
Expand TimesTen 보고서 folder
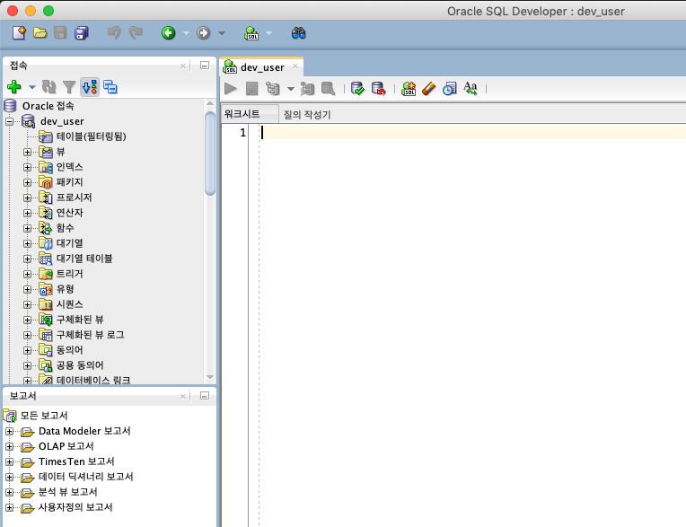[x=9, y=462]
